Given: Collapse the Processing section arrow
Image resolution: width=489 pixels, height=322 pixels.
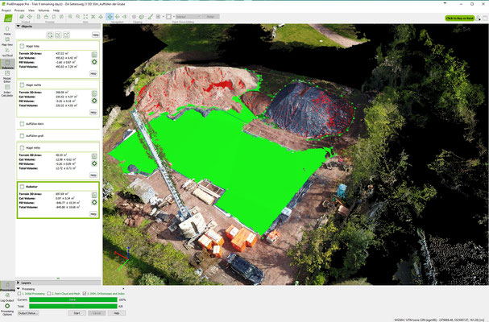Looking at the screenshot, I should tap(19, 289).
